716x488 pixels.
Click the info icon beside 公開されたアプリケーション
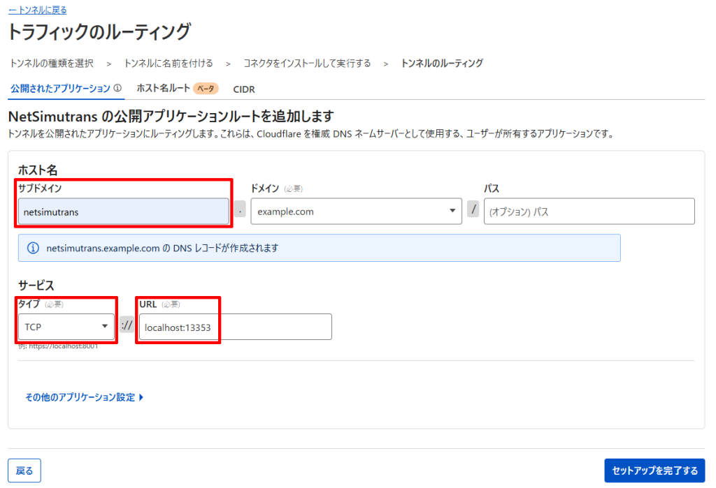pyautogui.click(x=117, y=89)
